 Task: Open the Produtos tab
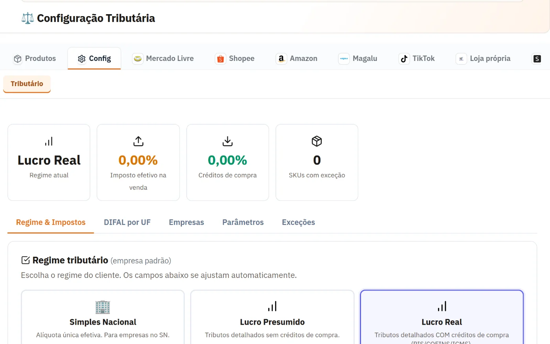pos(35,59)
